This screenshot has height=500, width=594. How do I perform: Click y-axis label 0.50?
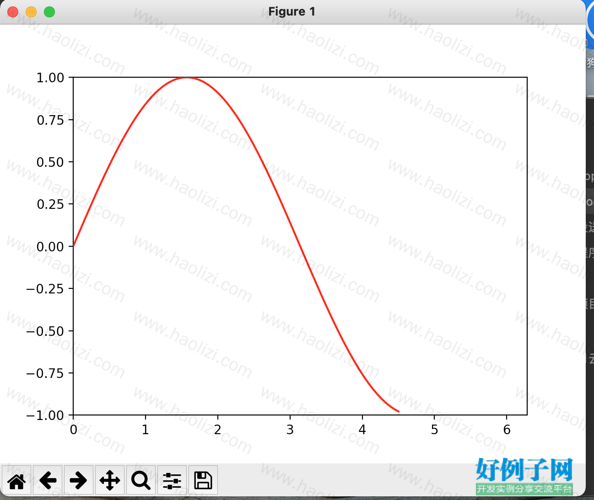click(x=50, y=162)
